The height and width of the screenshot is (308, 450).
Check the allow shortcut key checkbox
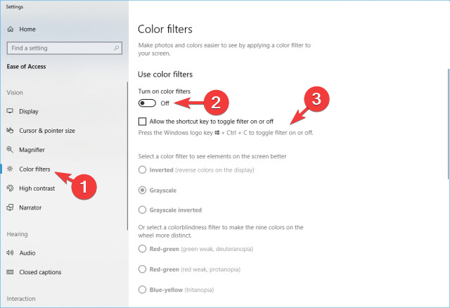point(143,122)
